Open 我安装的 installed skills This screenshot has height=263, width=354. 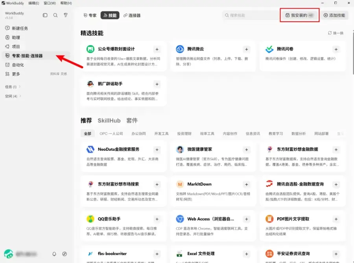[300, 15]
